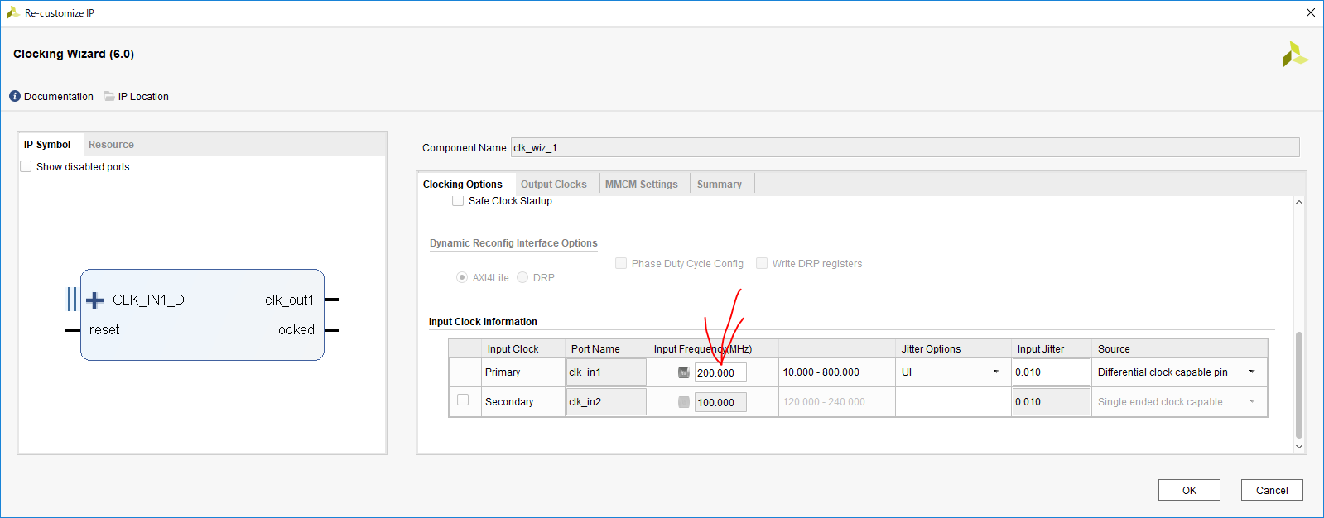The image size is (1324, 518).
Task: Click the vertical scrollbar thumb
Action: click(1298, 385)
